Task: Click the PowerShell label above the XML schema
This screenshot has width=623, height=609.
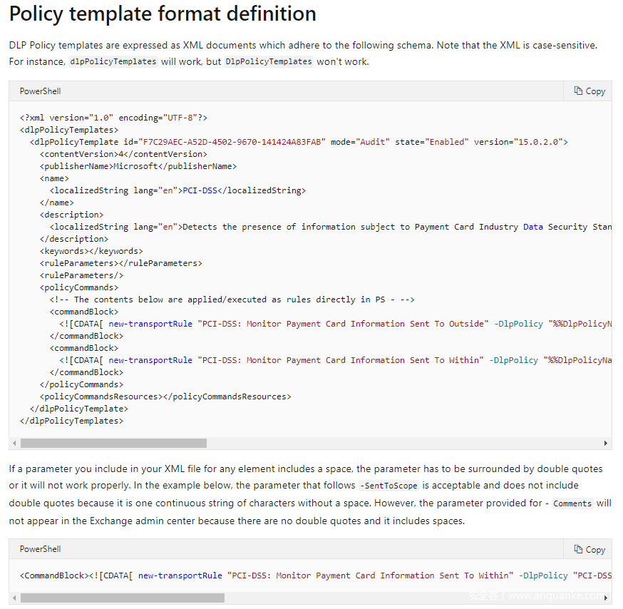Action: (40, 91)
